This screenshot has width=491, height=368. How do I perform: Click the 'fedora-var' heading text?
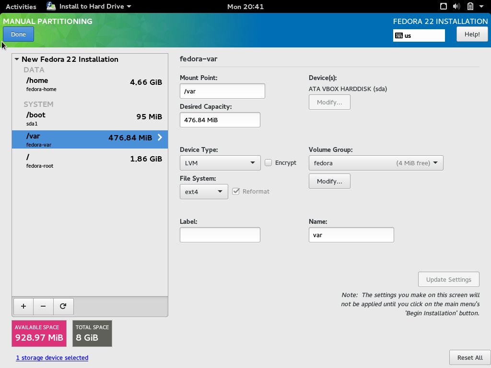[199, 59]
